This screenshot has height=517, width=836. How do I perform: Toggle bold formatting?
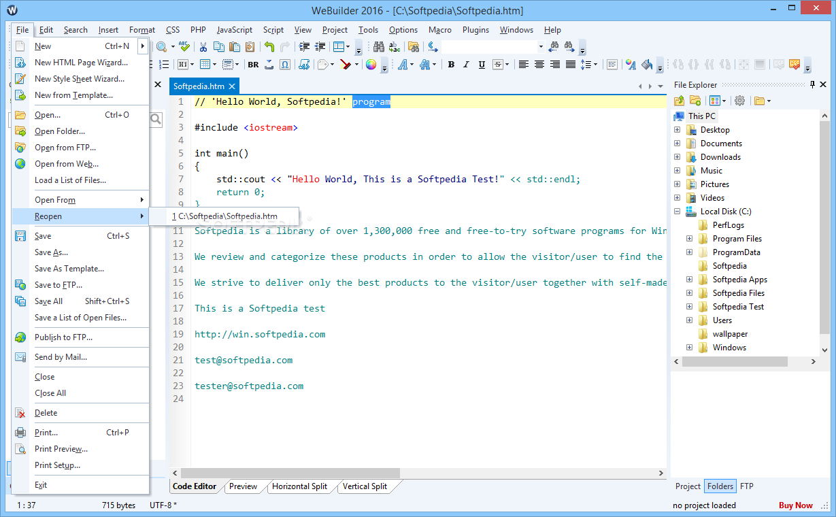tap(450, 65)
